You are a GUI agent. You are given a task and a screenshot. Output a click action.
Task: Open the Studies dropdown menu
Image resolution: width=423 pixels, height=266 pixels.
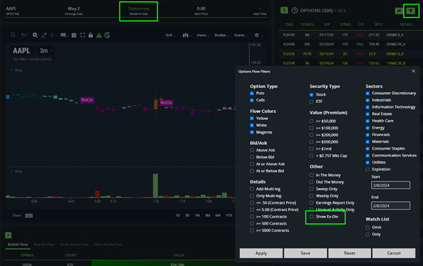point(222,35)
